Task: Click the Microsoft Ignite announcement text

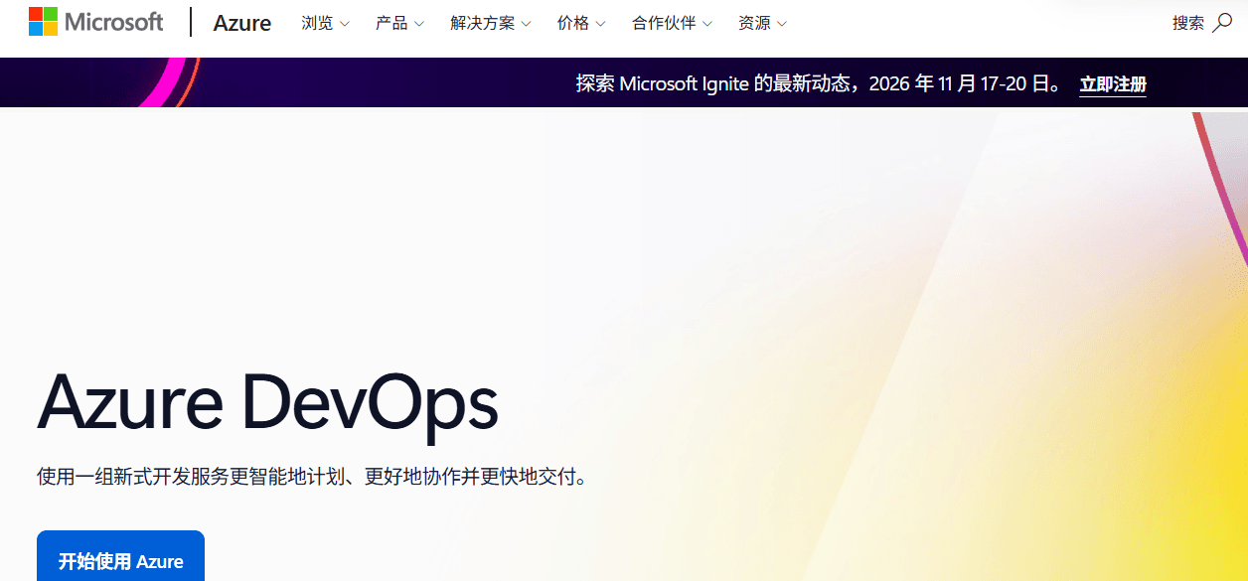Action: pos(820,83)
